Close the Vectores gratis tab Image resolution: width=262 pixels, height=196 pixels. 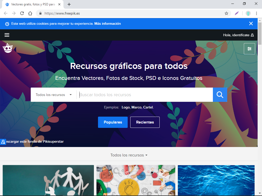59,4
